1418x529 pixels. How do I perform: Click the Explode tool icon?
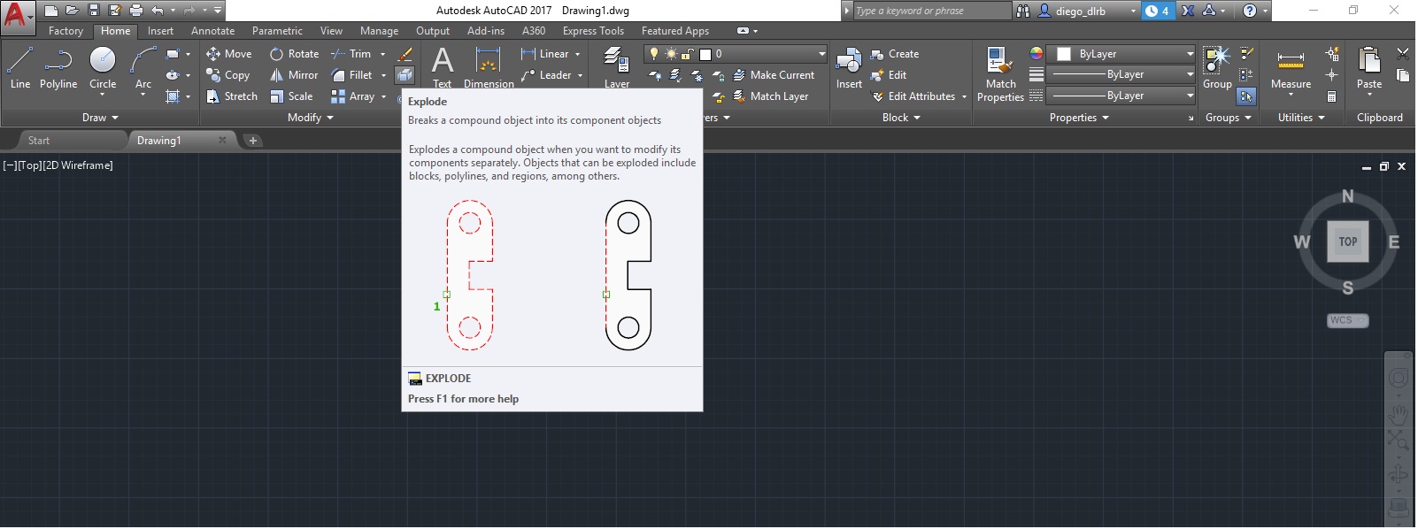point(405,75)
